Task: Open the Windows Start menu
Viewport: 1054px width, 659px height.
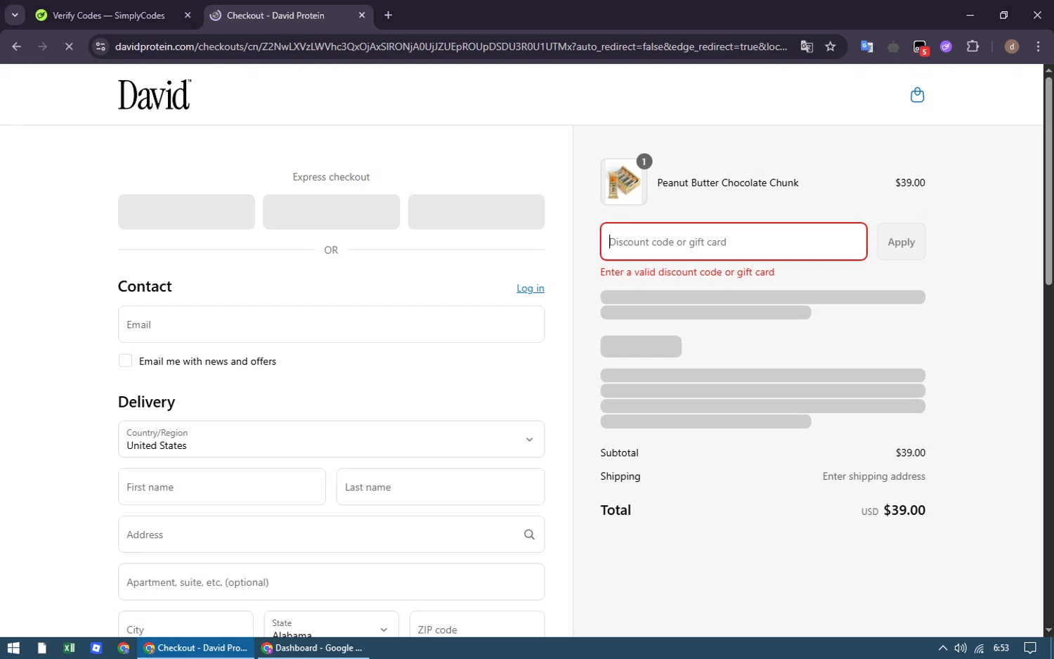Action: (x=13, y=648)
